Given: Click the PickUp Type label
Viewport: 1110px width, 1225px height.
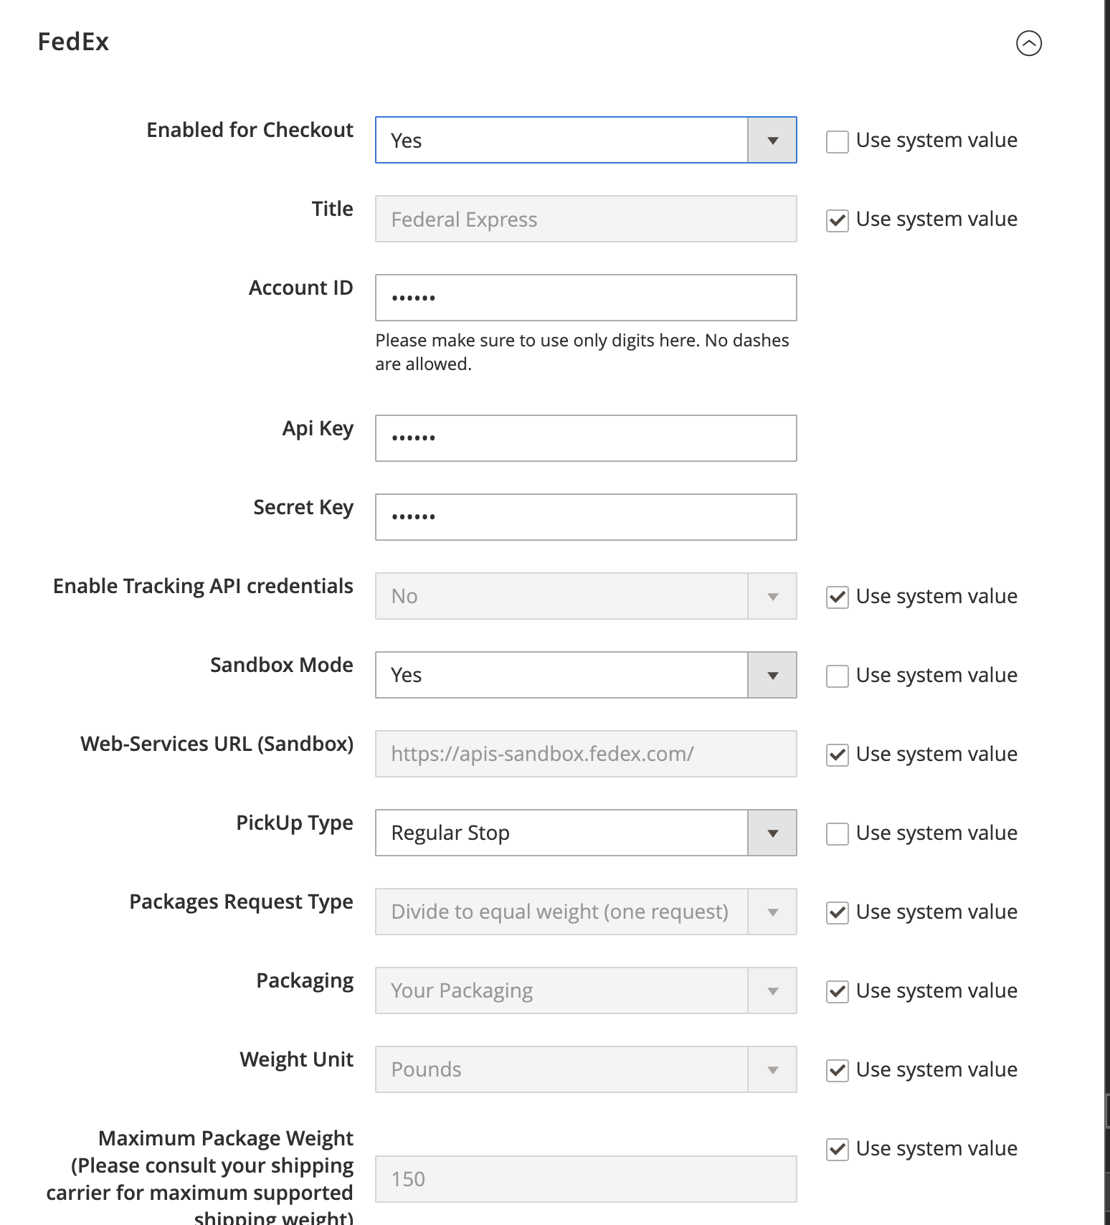Looking at the screenshot, I should [295, 823].
